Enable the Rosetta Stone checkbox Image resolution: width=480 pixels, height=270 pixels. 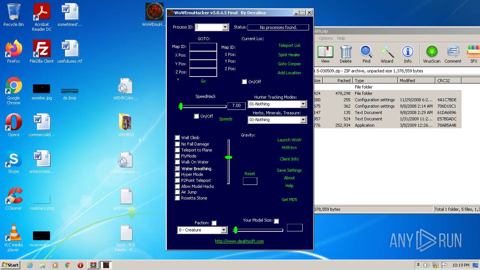[177, 198]
